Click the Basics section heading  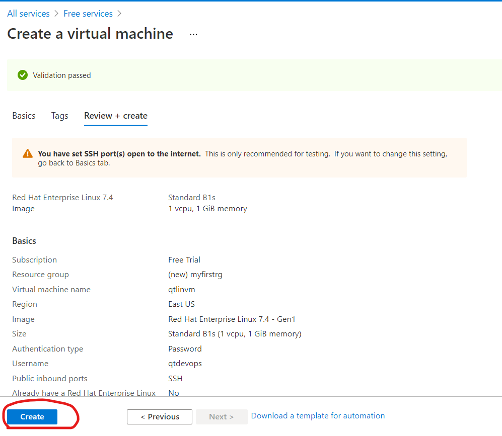24,241
